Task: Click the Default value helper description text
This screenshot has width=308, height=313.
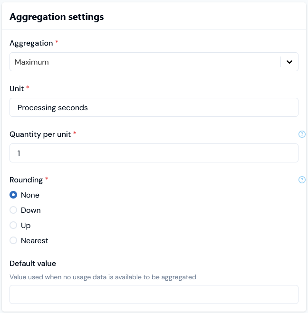Action: 103,277
